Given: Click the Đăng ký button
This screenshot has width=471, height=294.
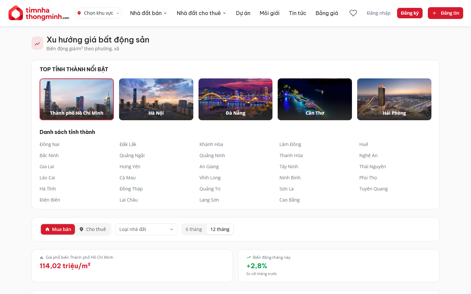Looking at the screenshot, I should coord(410,13).
